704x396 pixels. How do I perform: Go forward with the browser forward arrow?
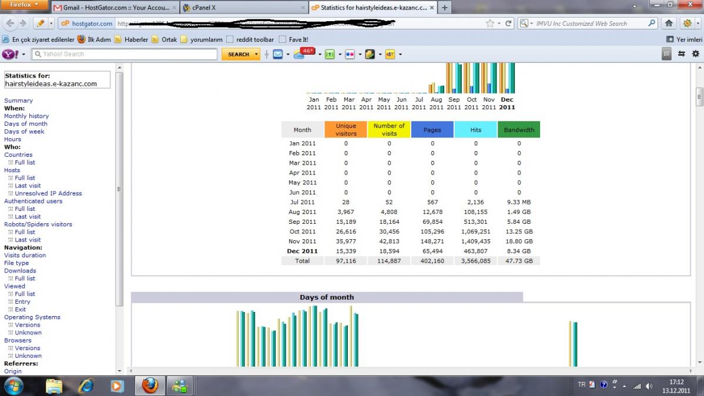click(23, 24)
